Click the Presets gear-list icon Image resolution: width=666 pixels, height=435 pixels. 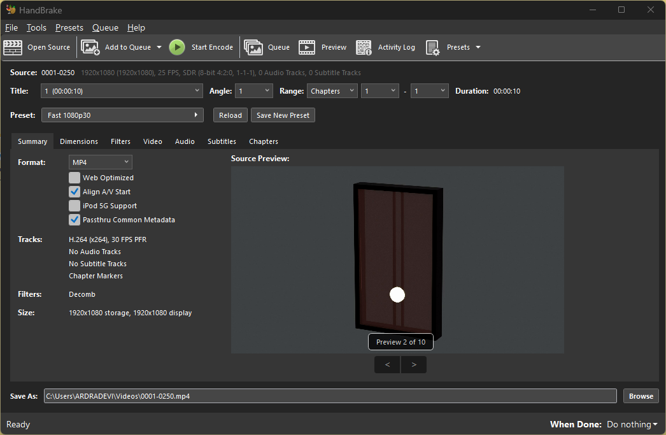[433, 47]
